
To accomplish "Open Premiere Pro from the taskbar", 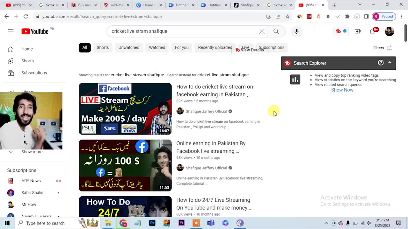I will click(181, 223).
